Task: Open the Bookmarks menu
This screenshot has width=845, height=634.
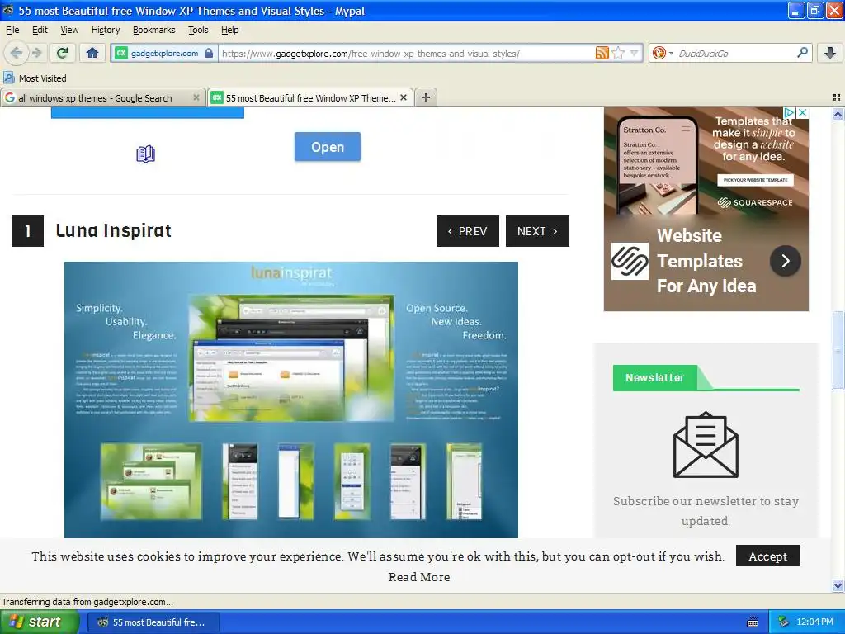Action: point(154,30)
